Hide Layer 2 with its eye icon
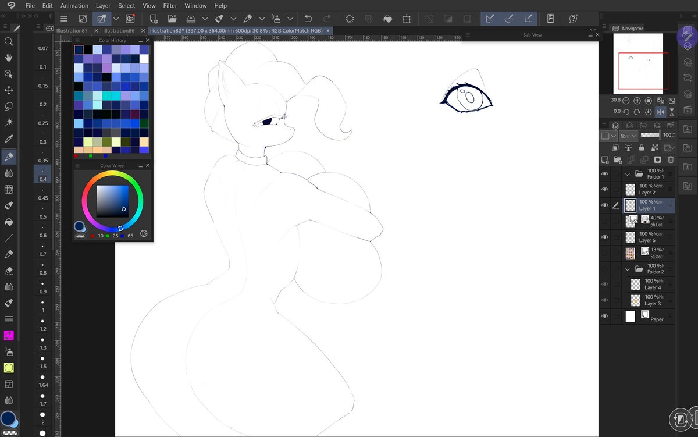The height and width of the screenshot is (437, 698). [605, 189]
